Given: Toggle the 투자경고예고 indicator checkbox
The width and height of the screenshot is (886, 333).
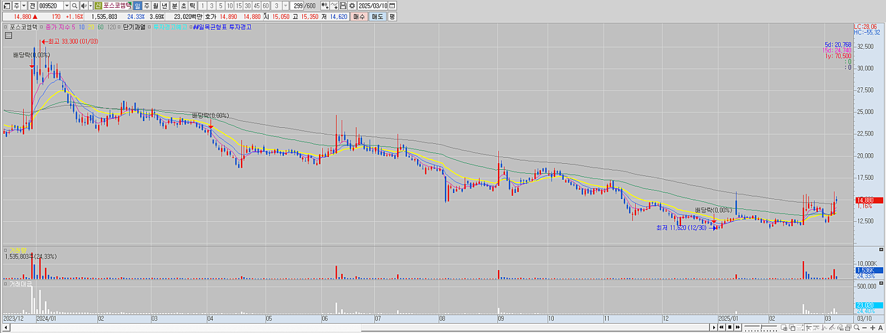Looking at the screenshot, I should 150,27.
